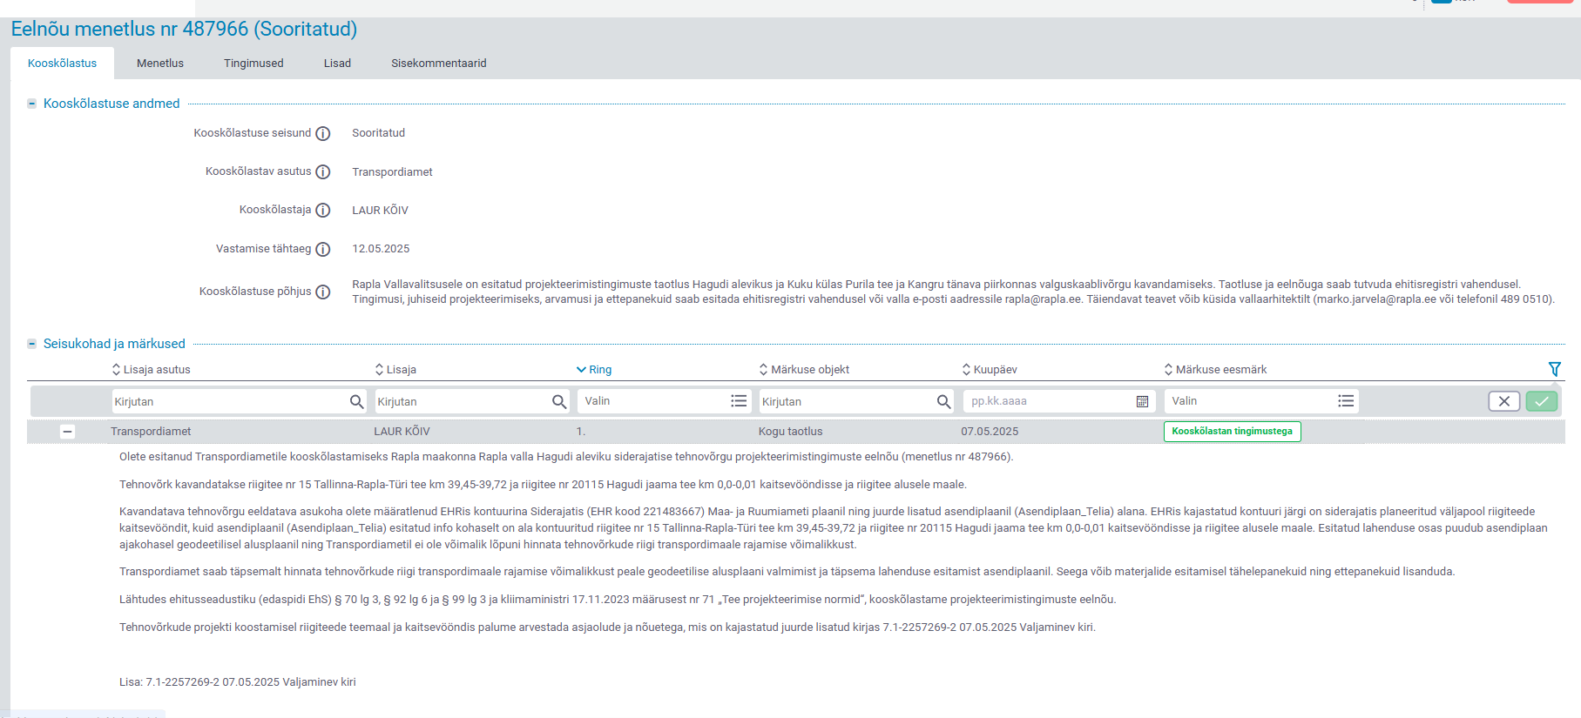Show info icon next to Kooskõlastaja
The width and height of the screenshot is (1581, 718).
[323, 211]
